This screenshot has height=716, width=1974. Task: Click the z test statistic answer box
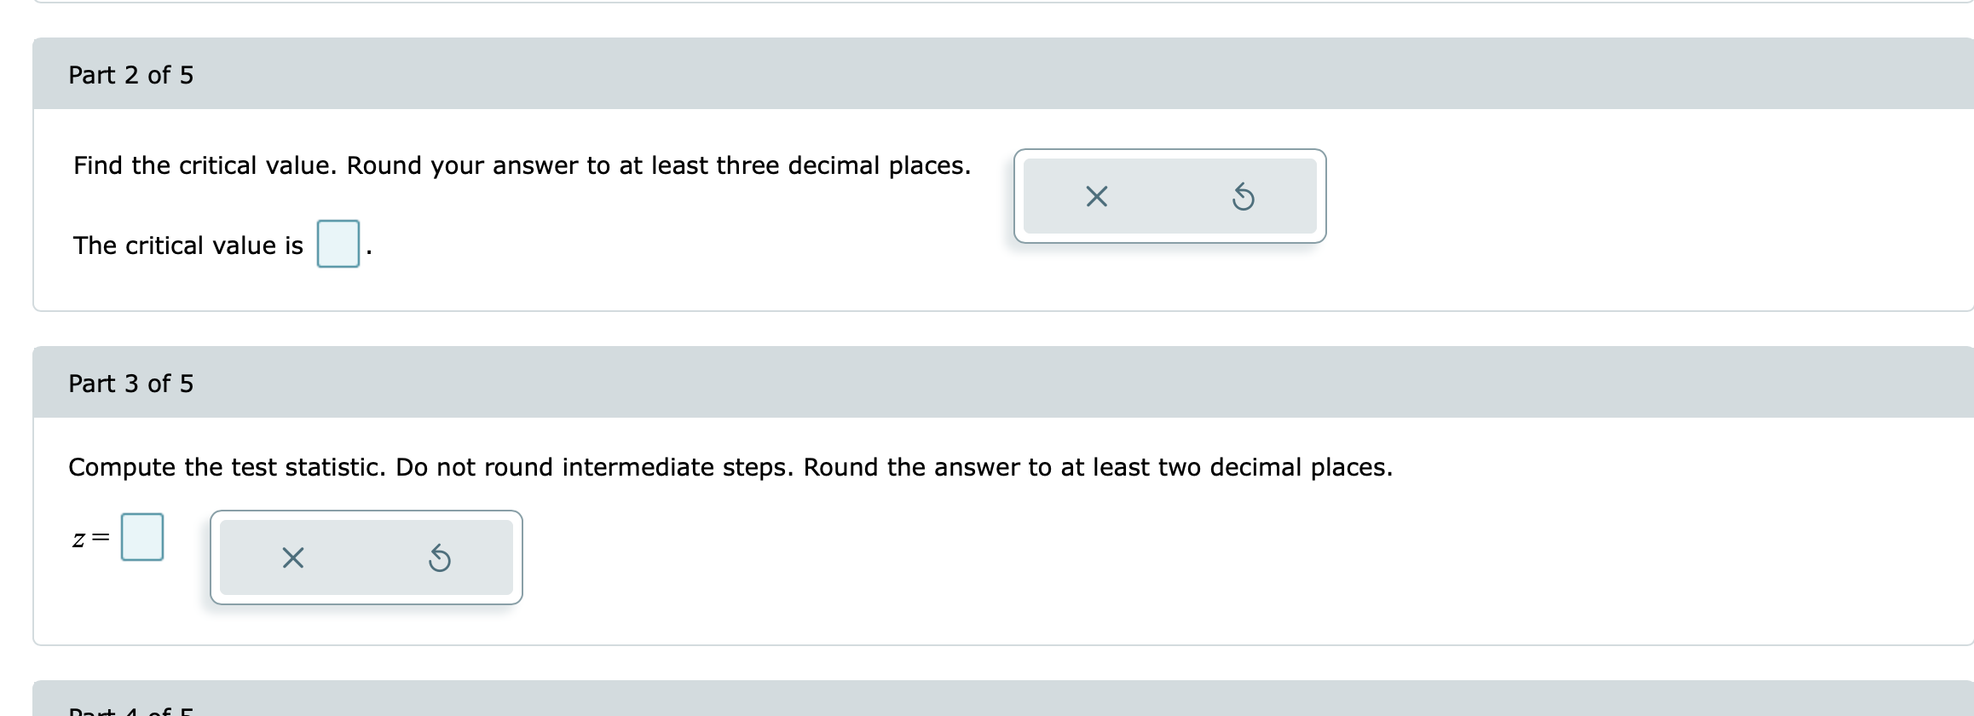pos(141,536)
